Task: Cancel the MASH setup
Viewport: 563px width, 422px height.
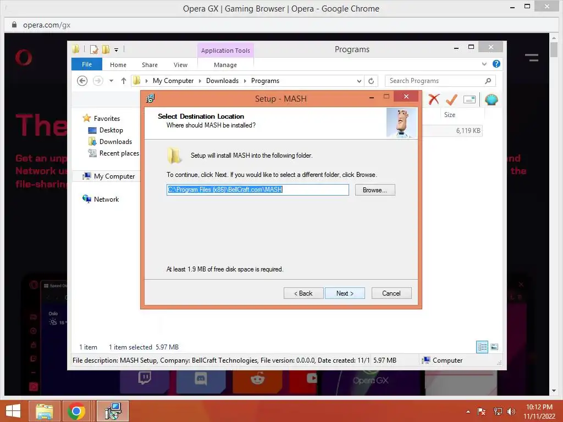Action: (391, 293)
